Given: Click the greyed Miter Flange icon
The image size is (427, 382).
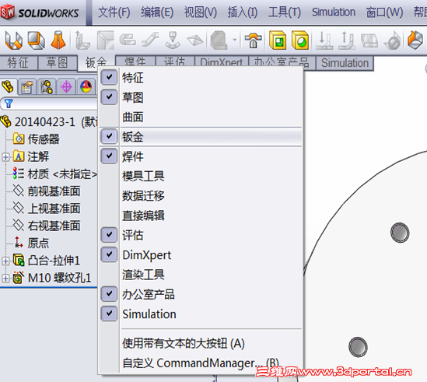Looking at the screenshot, I should (105, 40).
